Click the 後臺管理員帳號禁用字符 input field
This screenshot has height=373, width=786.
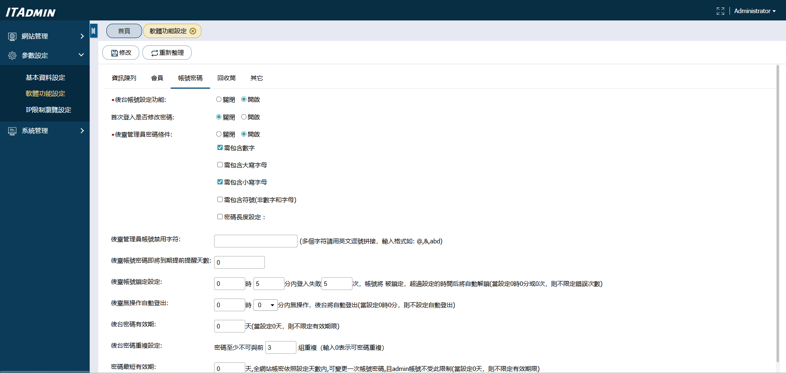[255, 241]
